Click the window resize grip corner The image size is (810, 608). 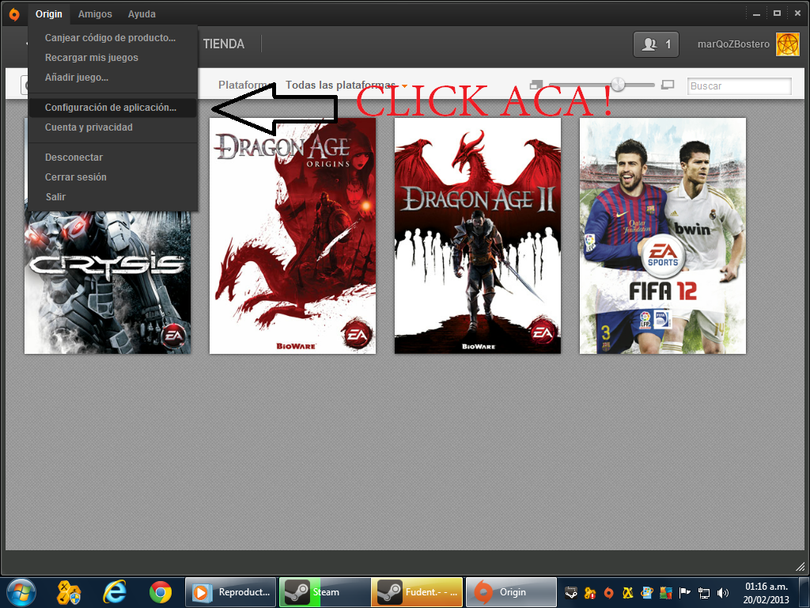coord(800,566)
